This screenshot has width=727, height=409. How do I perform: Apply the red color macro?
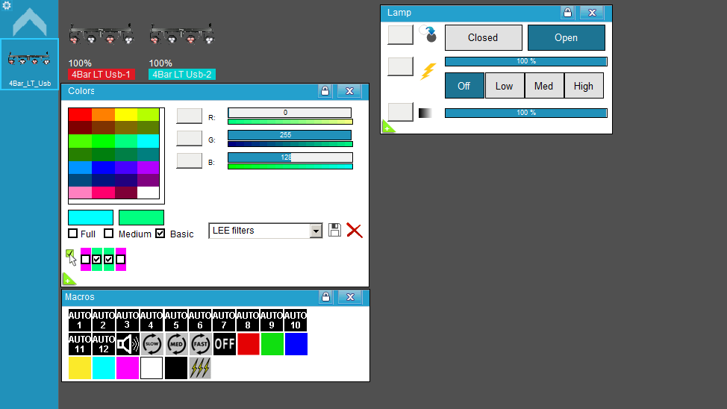click(248, 344)
